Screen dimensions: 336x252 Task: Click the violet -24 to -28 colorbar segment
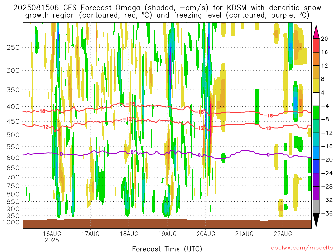click(x=316, y=180)
